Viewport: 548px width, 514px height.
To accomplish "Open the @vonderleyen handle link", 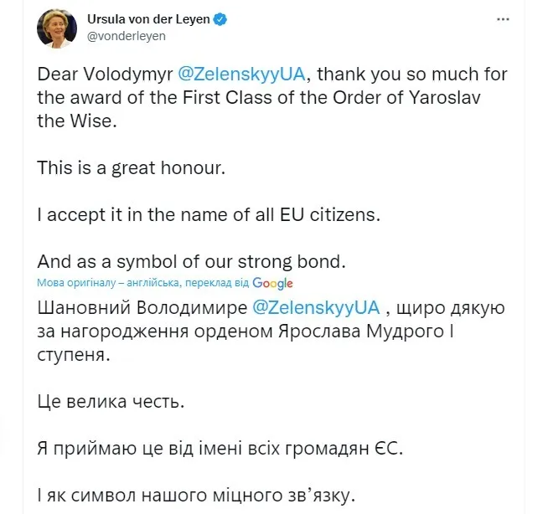I will [127, 35].
